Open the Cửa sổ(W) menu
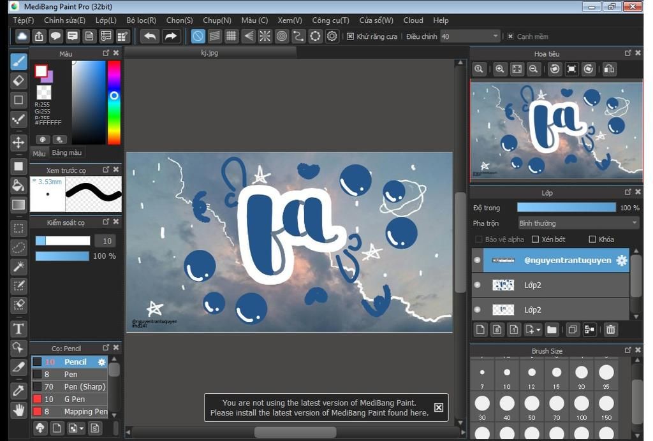This screenshot has height=441, width=653. pyautogui.click(x=376, y=20)
